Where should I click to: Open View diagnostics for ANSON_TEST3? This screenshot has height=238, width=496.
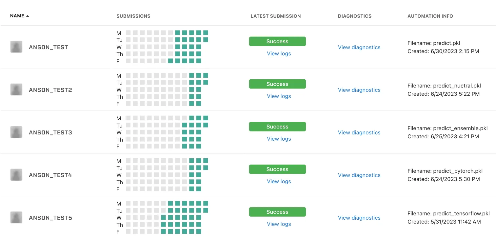(359, 132)
